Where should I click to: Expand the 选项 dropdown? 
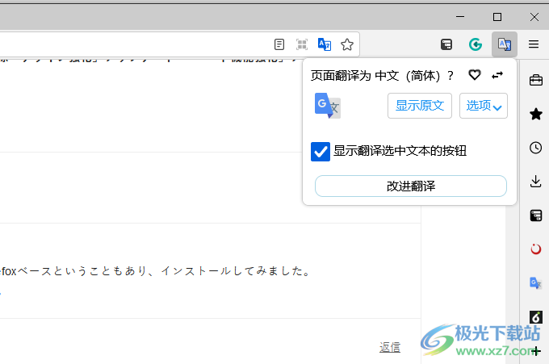tap(484, 106)
